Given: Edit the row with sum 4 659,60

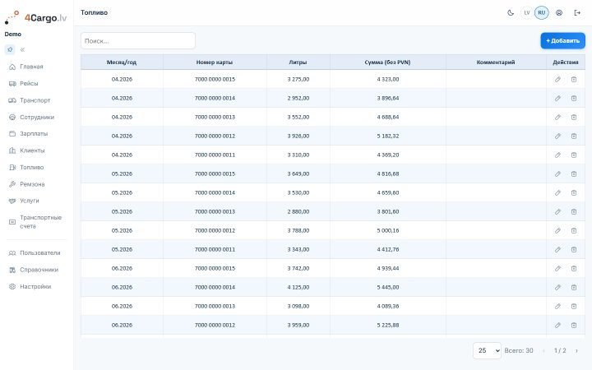Looking at the screenshot, I should pos(557,192).
